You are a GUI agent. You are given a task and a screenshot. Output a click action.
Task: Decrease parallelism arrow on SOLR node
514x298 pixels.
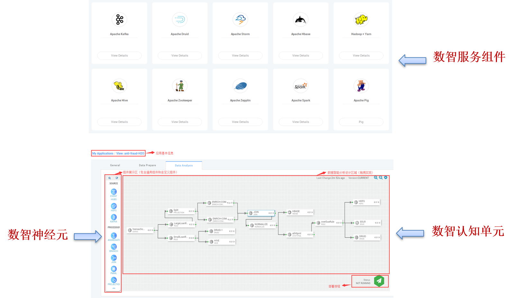pos(375,223)
